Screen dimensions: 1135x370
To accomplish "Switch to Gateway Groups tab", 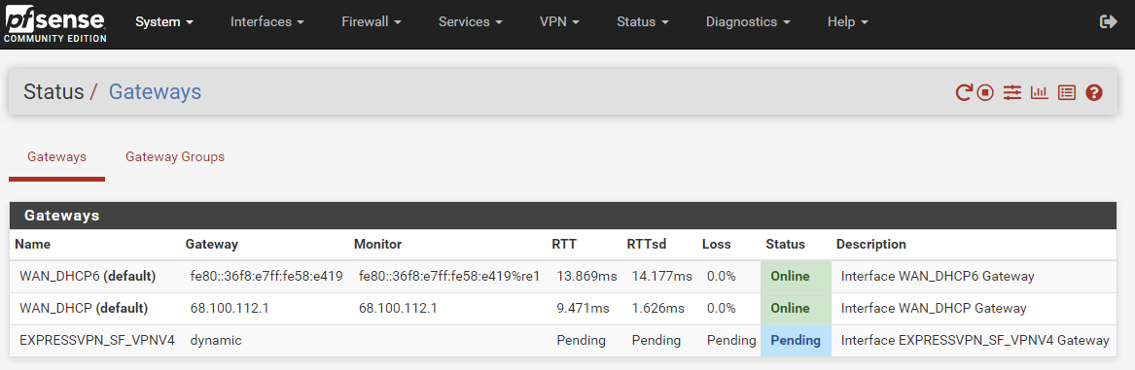I will coord(175,156).
